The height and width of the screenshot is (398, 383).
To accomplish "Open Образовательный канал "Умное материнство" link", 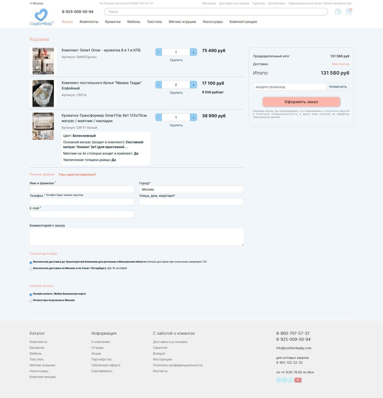I will click(320, 3).
